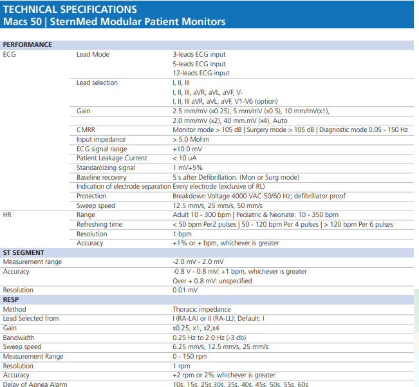The height and width of the screenshot is (387, 419).
Task: Click 'Thoracic impedance' value
Action: [201, 310]
